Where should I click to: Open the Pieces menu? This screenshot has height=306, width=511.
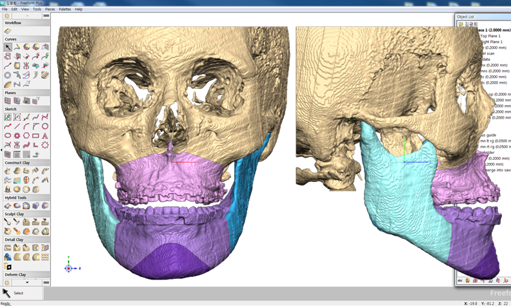(50, 9)
